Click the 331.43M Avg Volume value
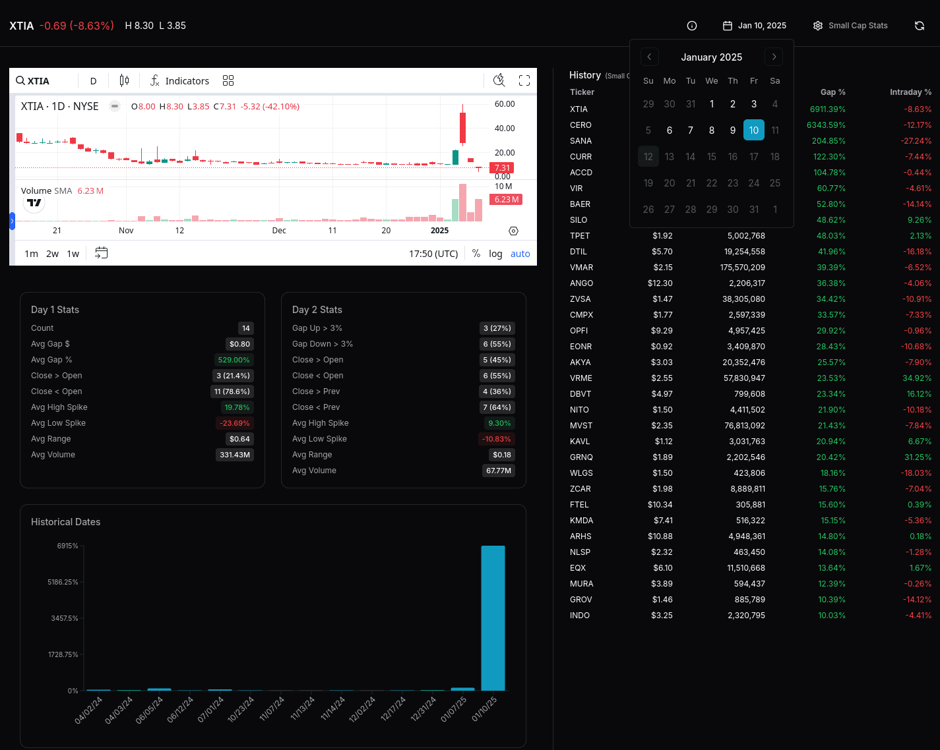The image size is (940, 750). 234,455
